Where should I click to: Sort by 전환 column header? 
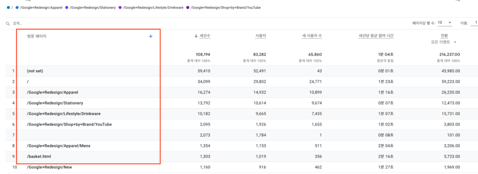tap(444, 36)
